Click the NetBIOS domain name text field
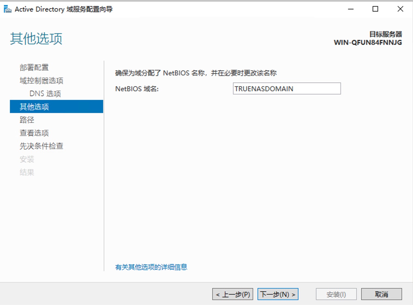This screenshot has height=305, width=413. coord(286,89)
